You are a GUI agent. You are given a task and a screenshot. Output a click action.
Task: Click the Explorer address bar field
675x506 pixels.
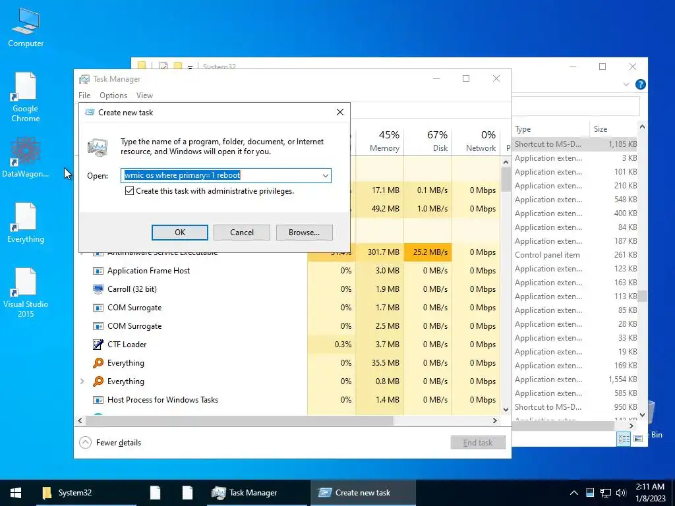[x=575, y=106]
